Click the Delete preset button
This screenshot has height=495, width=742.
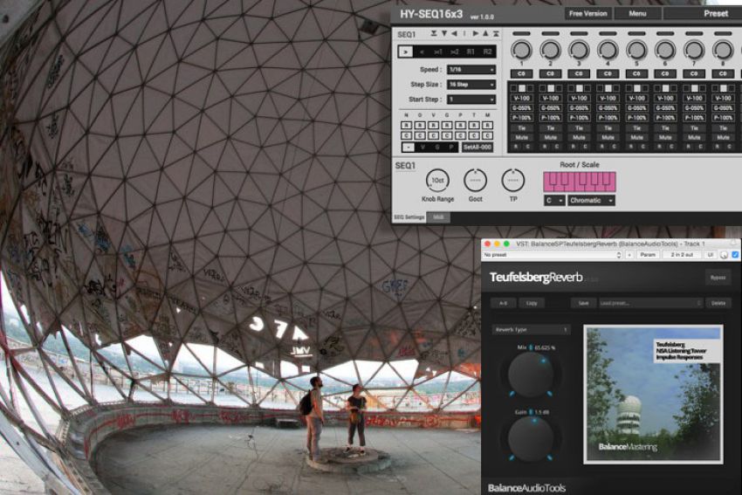click(x=718, y=303)
